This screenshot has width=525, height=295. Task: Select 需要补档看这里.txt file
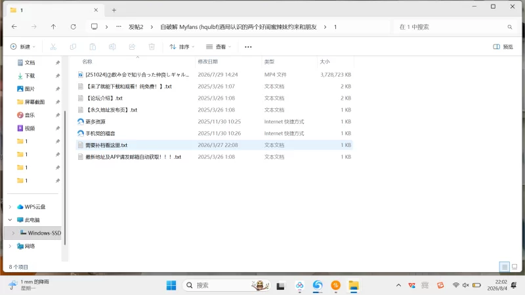click(215, 145)
